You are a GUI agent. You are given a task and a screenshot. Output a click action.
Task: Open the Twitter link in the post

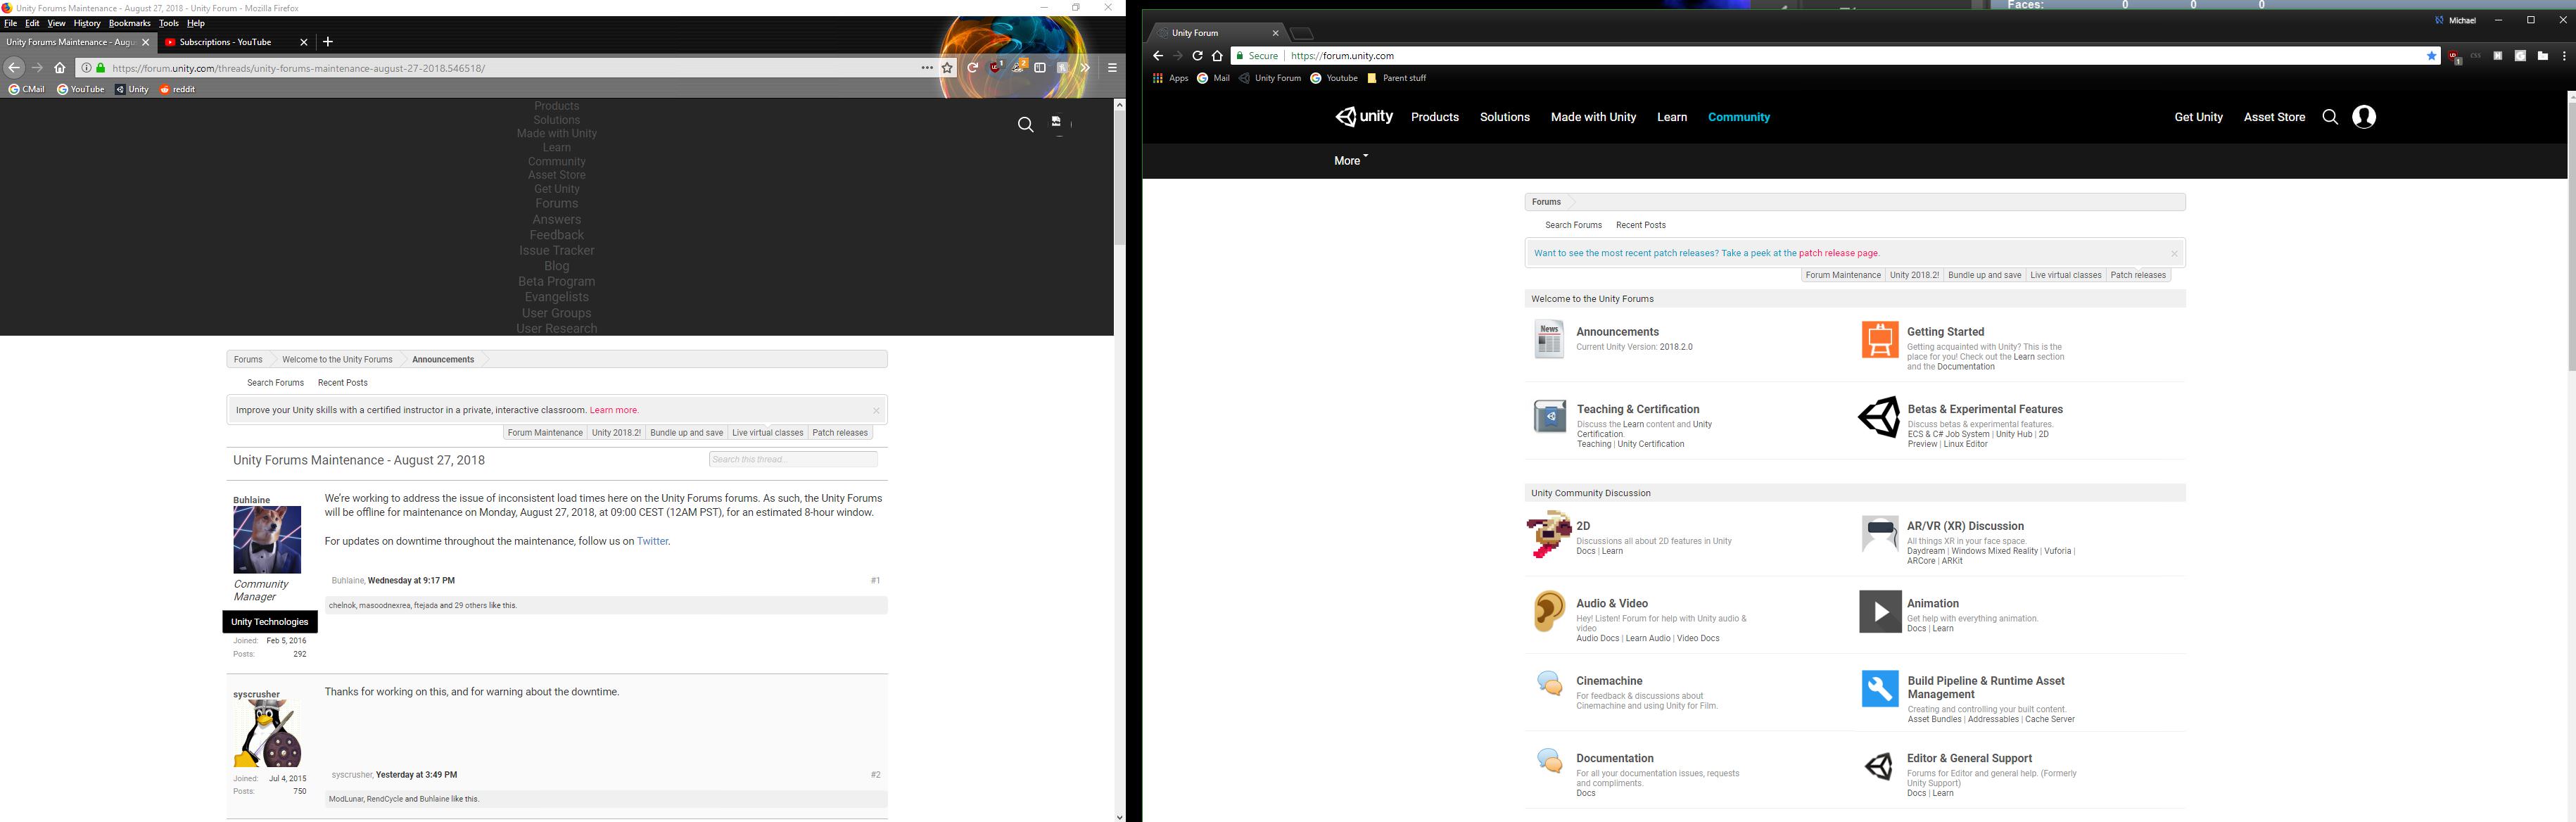(652, 541)
